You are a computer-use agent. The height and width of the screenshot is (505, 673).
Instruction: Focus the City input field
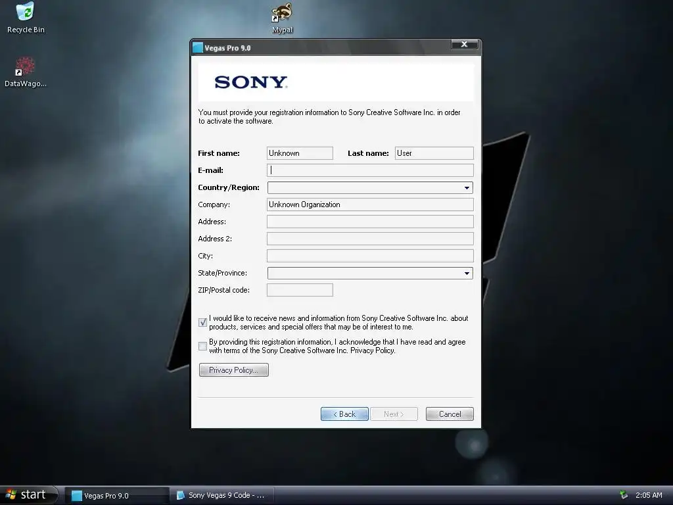(370, 256)
